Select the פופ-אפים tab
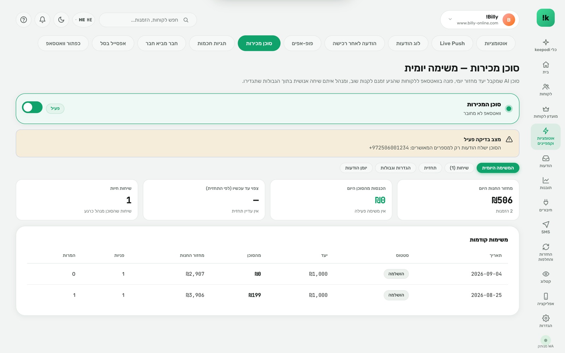 pos(302,43)
